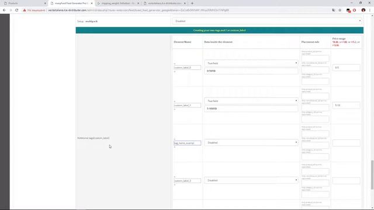Open a new browser tab with plus
374x210 pixels.
192,3
